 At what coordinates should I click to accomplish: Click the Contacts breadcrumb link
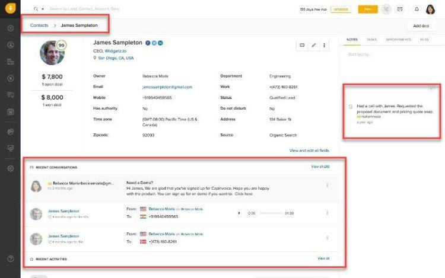click(x=39, y=25)
